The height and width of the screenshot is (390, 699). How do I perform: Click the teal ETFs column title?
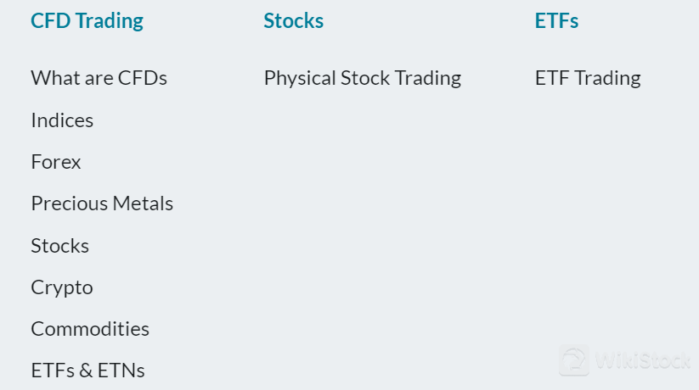(556, 21)
